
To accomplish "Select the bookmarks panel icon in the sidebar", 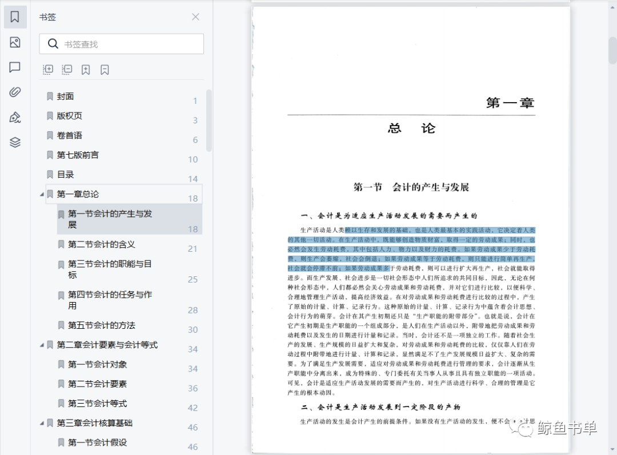I will coord(15,17).
